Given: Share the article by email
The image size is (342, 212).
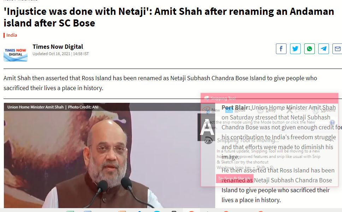Looking at the screenshot, I should click(337, 49).
